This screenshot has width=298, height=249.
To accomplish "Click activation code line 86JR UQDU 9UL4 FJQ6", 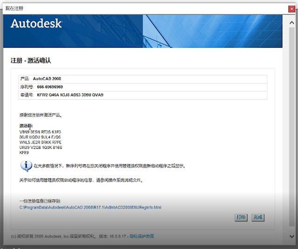I will pyautogui.click(x=40, y=137).
